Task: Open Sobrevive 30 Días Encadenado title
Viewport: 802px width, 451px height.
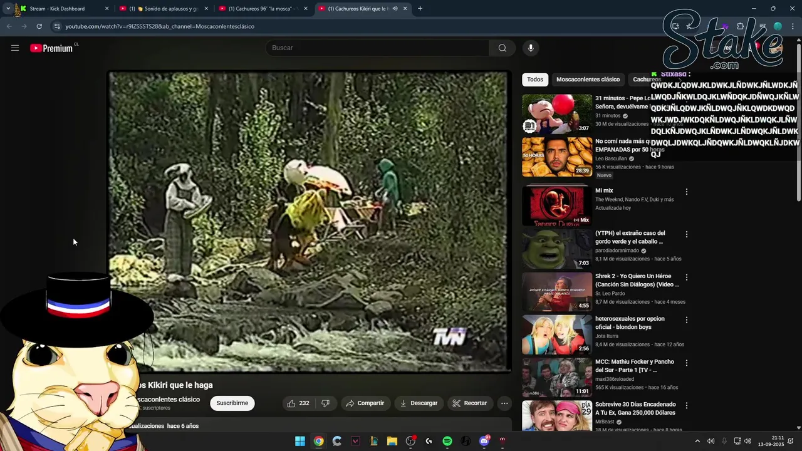Action: click(635, 409)
